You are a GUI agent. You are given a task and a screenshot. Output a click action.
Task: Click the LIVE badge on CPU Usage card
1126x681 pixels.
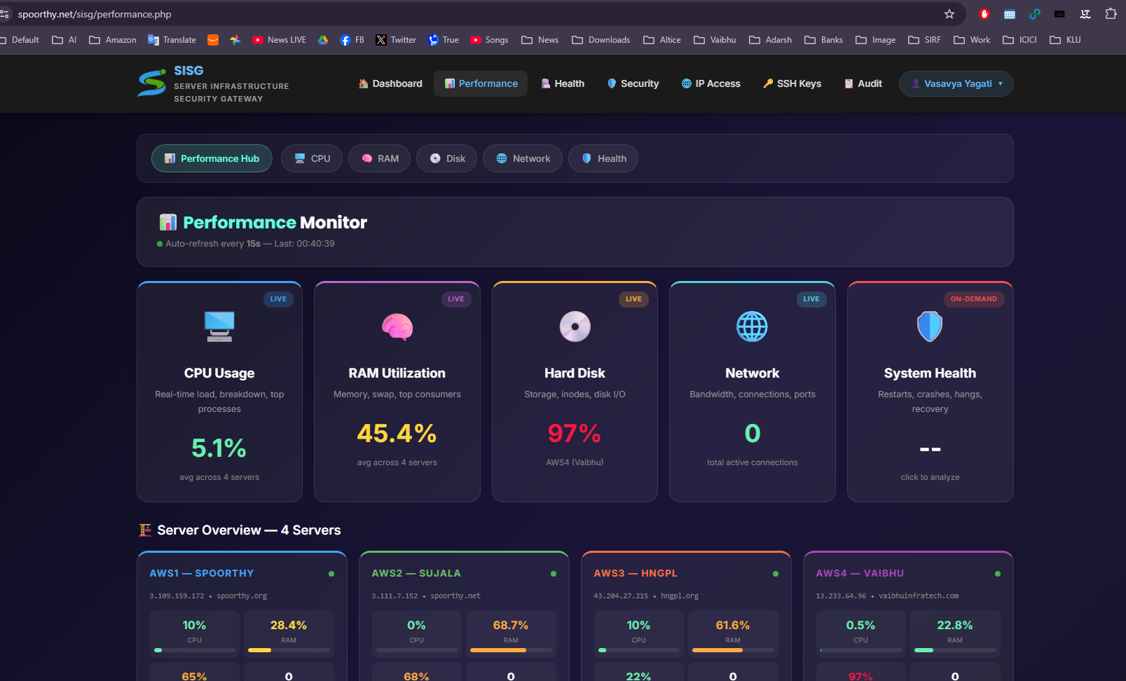(278, 299)
